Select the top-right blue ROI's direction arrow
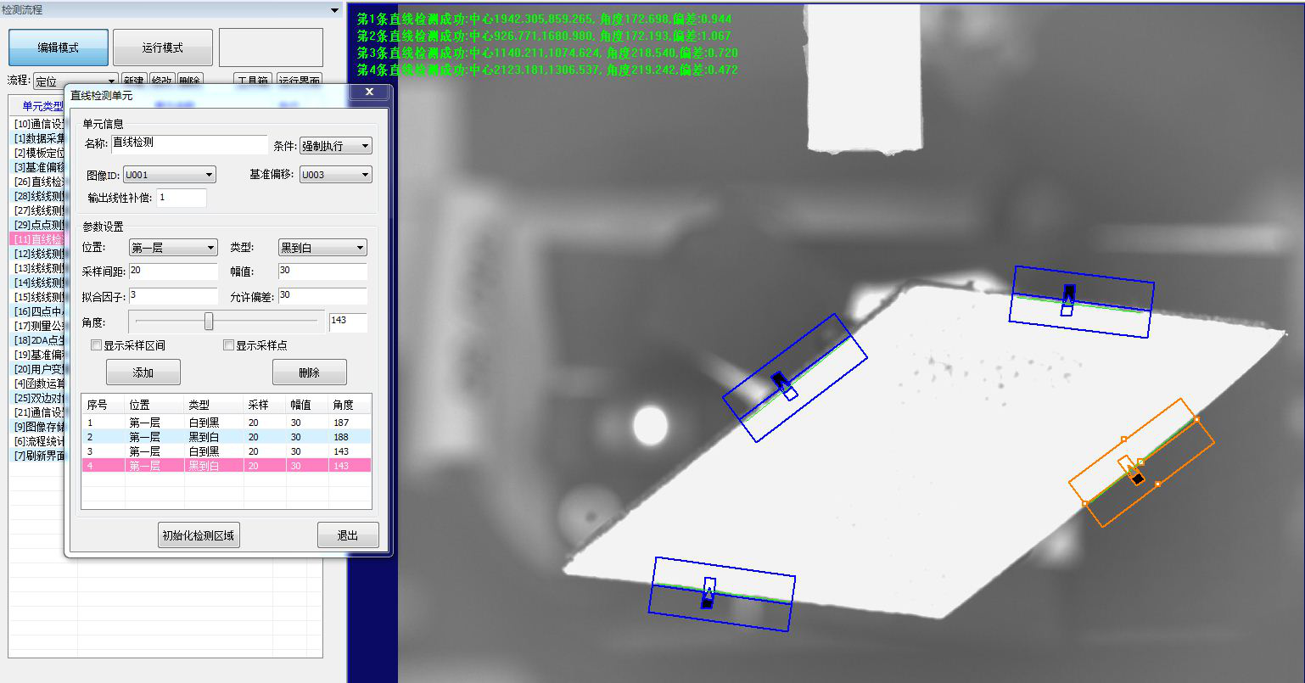 1068,300
